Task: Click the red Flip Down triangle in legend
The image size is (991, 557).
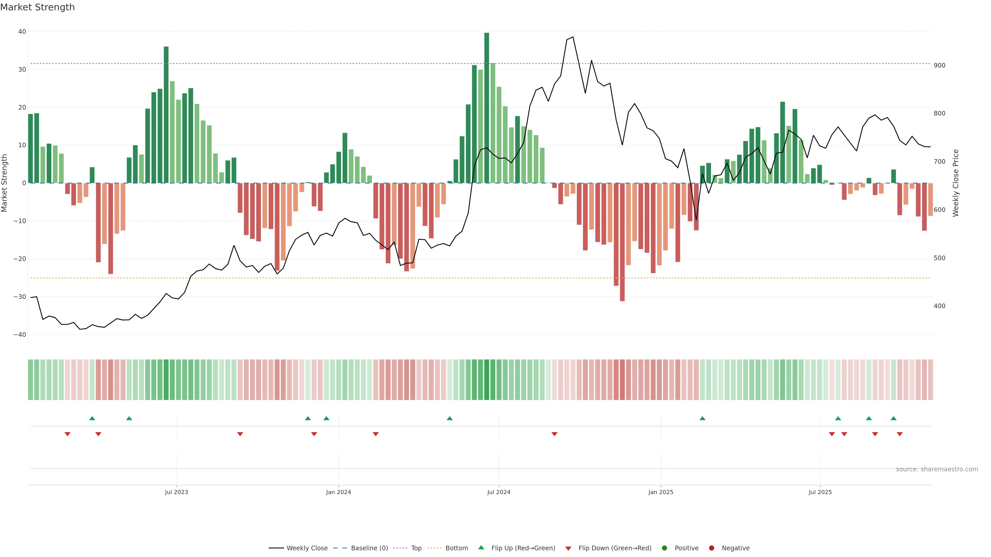Action: 568,548
